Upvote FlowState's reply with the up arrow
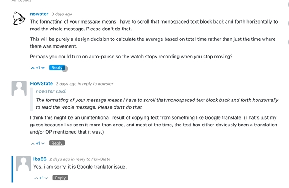This screenshot has width=289, height=188. tap(33, 143)
